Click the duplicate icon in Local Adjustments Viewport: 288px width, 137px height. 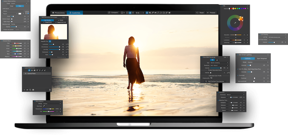click(30, 90)
